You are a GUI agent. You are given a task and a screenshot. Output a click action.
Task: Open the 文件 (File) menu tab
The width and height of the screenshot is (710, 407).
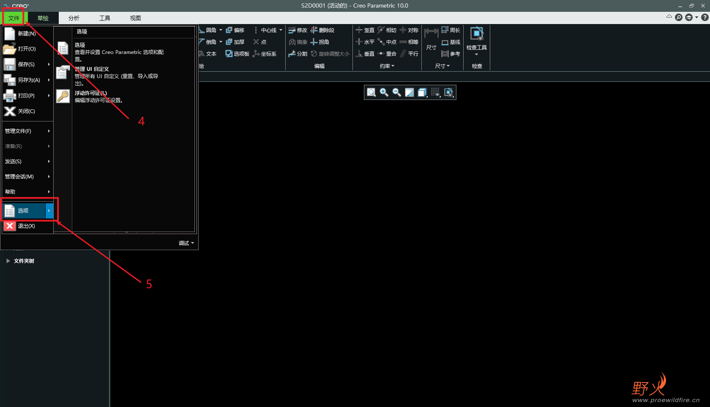click(x=14, y=18)
